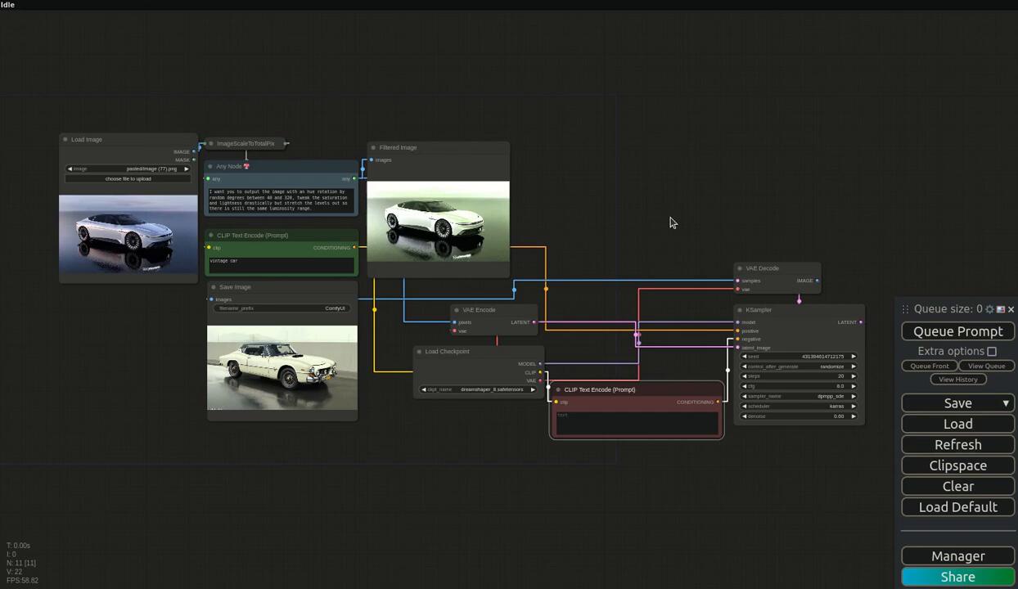
Task: Toggle the Any Node collapse dot
Action: 210,167
